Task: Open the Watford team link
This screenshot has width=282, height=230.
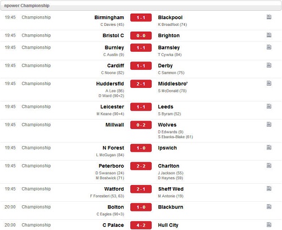Action: pos(114,189)
